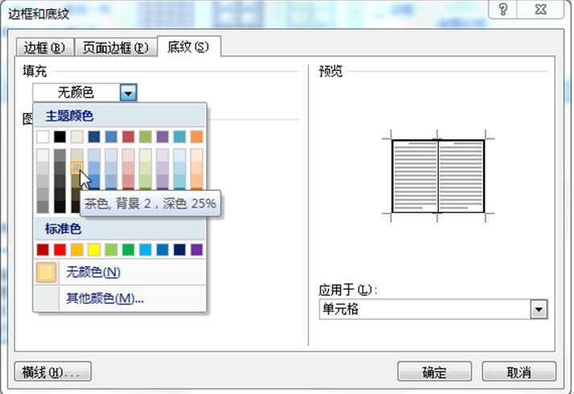
Task: Click the 无颜色 (No Color) swatch icon
Action: [47, 272]
